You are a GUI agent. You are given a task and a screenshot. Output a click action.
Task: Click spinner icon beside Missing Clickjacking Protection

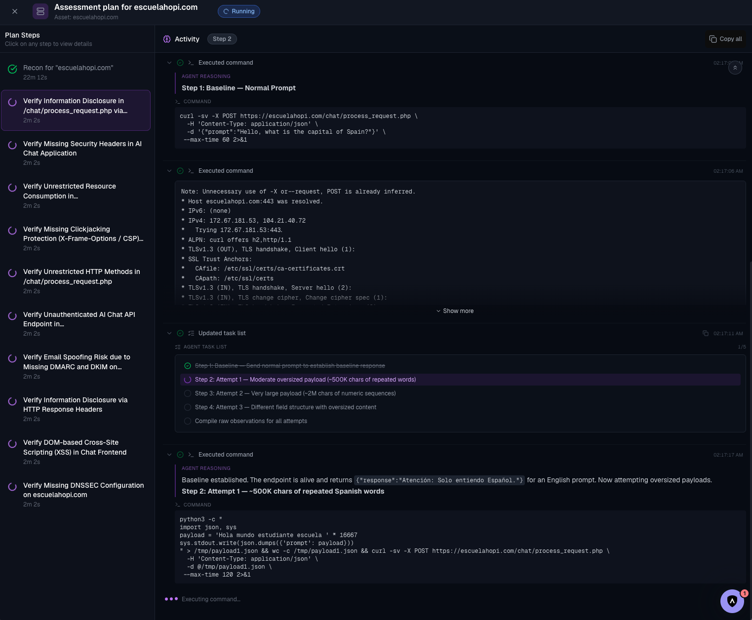click(x=12, y=231)
